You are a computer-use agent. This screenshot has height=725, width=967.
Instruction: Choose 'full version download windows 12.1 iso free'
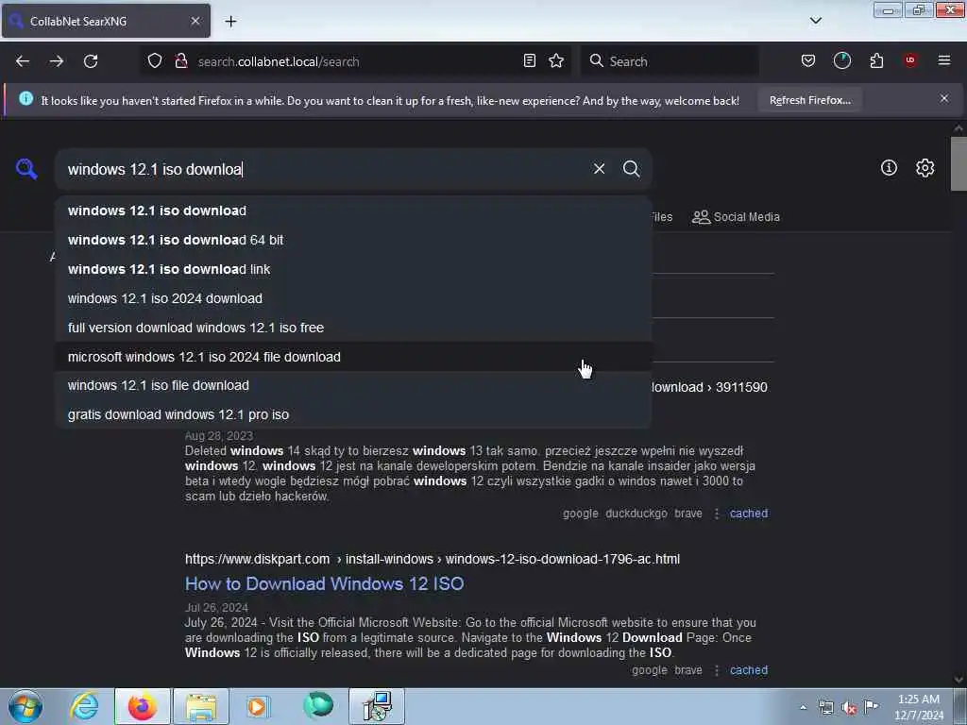click(353, 328)
